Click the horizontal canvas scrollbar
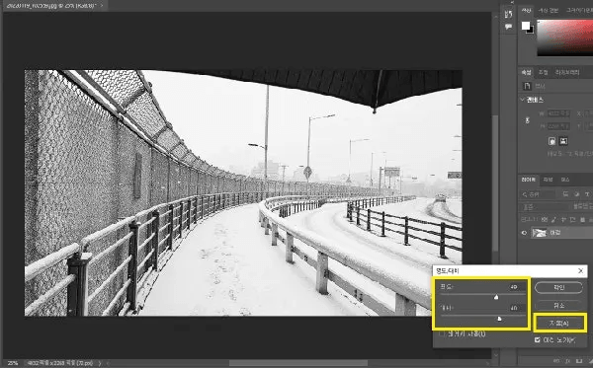Image resolution: width=593 pixels, height=368 pixels. pyautogui.click(x=298, y=363)
